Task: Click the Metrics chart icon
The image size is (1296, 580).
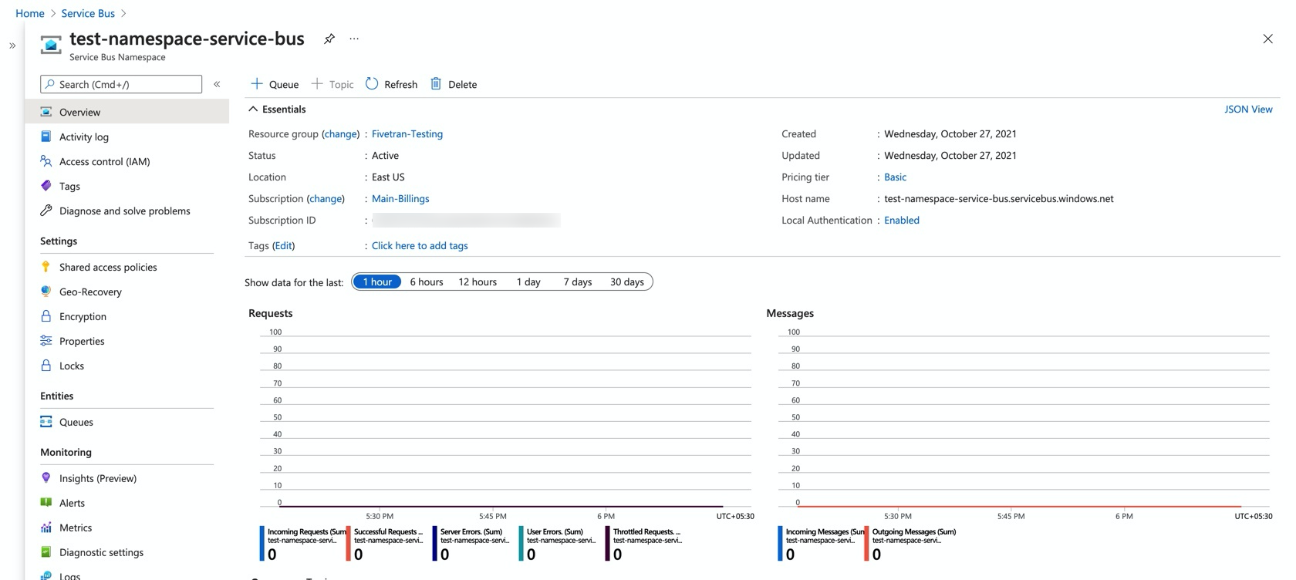Action: pyautogui.click(x=46, y=528)
